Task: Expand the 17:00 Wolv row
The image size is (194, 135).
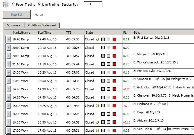Action: [x=9, y=131]
